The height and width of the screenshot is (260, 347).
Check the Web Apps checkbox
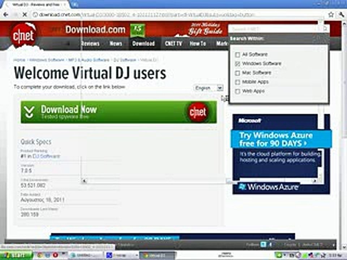237,91
